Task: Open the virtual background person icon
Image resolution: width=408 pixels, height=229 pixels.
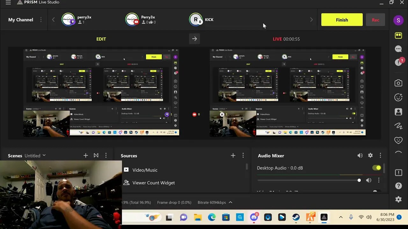Action: pyautogui.click(x=398, y=112)
